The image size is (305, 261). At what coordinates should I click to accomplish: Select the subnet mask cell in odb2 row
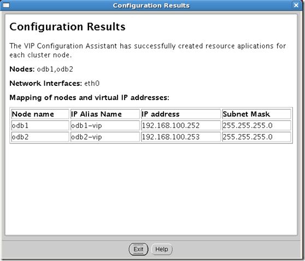256,137
